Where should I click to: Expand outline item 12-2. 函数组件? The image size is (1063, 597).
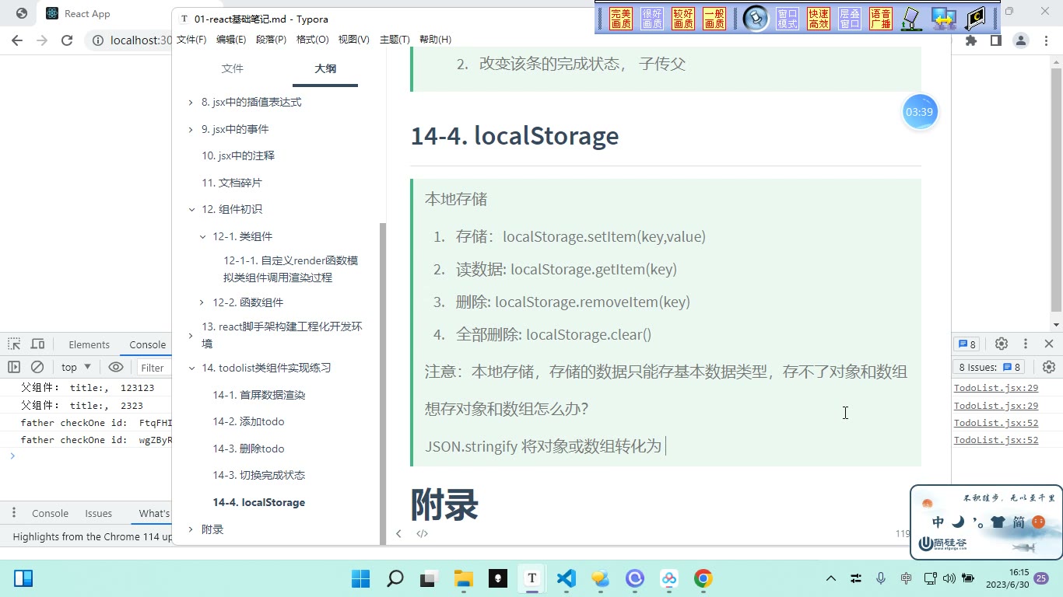pyautogui.click(x=202, y=302)
